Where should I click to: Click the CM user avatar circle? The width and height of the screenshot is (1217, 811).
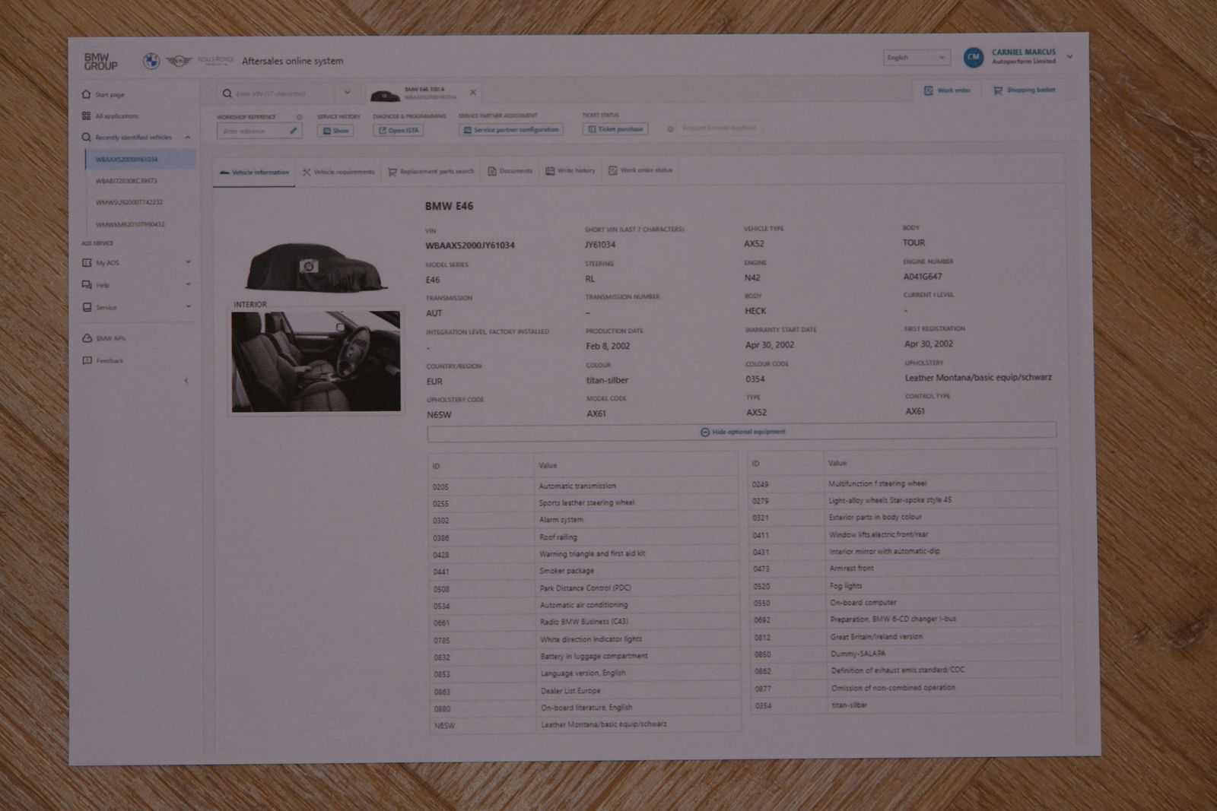974,57
